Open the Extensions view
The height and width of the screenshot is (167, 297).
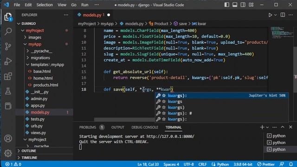coord(8,76)
